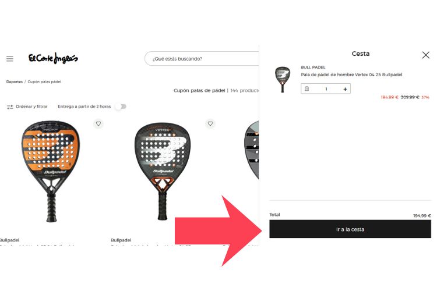Click Ir a la cesta button
437x291 pixels.
[x=350, y=229]
